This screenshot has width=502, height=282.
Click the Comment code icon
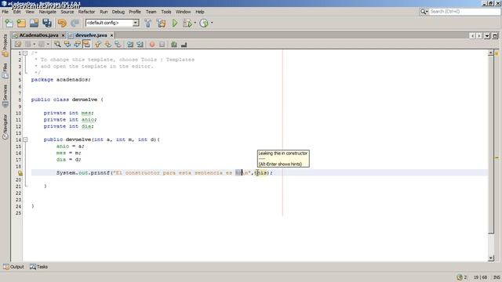coord(174,45)
